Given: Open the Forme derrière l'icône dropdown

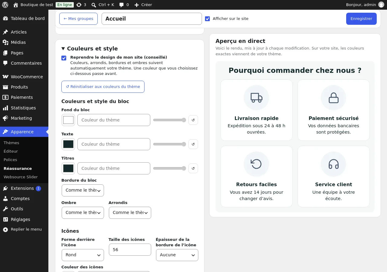Looking at the screenshot, I should (x=83, y=255).
